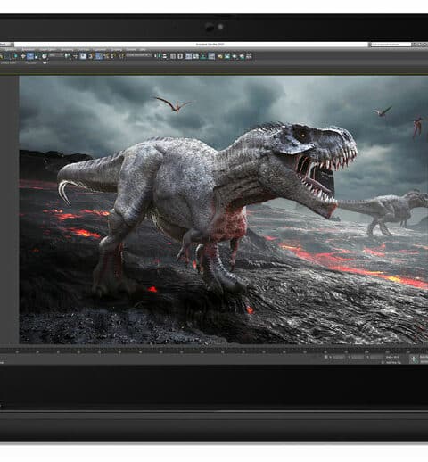Toggle the modeling Ribbon

pos(188,56)
